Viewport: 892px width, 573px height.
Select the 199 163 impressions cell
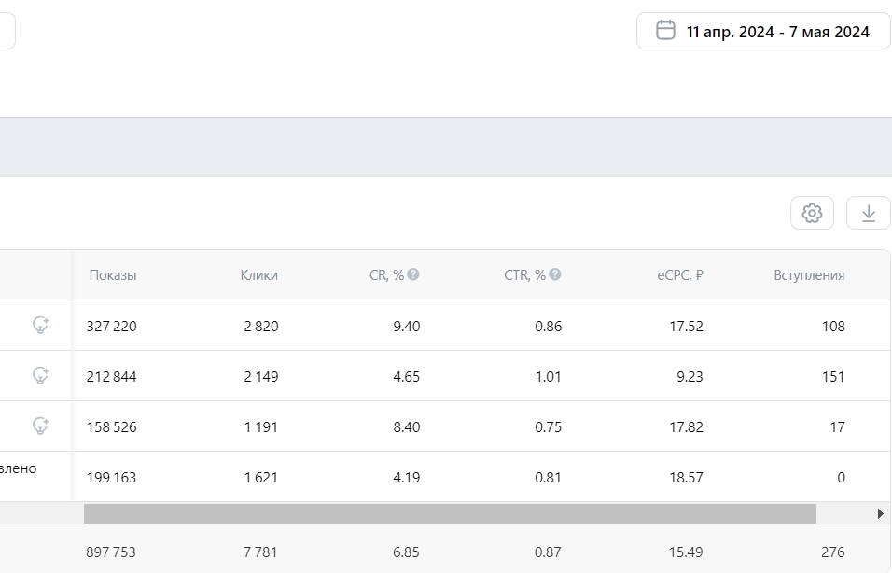click(111, 478)
